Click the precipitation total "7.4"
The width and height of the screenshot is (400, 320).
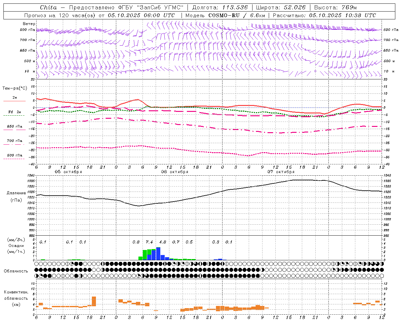click(x=149, y=242)
